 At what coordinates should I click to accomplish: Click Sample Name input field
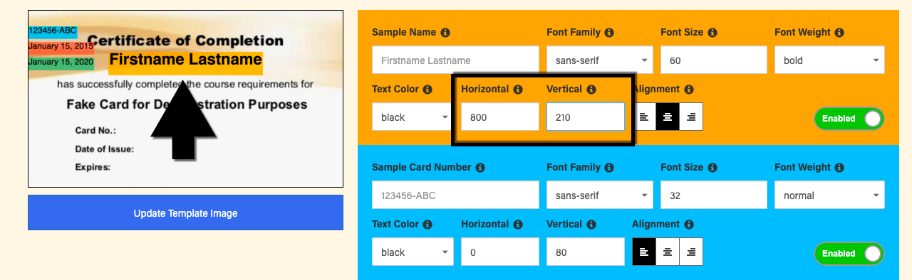(455, 60)
